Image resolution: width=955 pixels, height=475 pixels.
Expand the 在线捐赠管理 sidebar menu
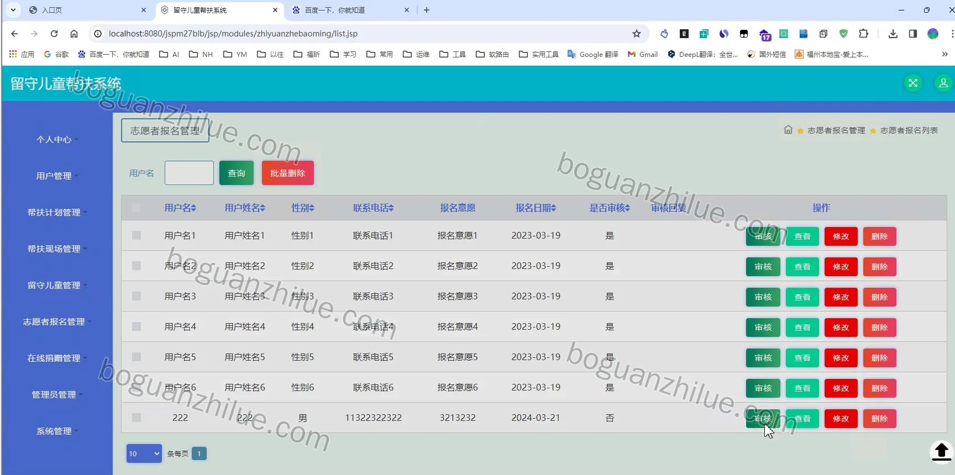57,358
